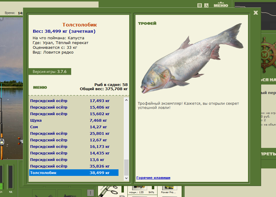Click the S-shaped icon beside the pause button
Viewport: 276px width, 197px height.
point(206,5)
